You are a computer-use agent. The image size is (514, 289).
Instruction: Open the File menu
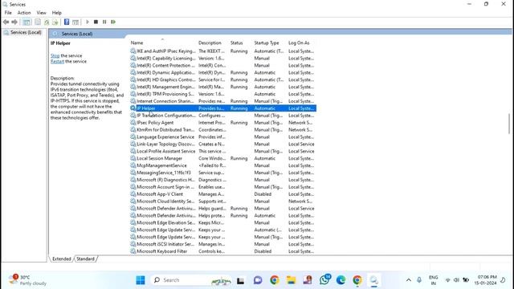(8, 13)
